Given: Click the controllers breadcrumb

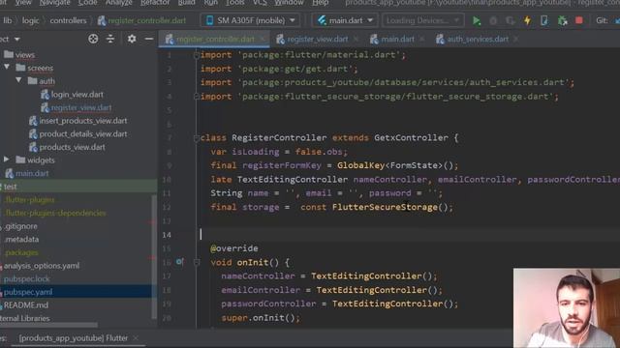Looking at the screenshot, I should tap(68, 20).
